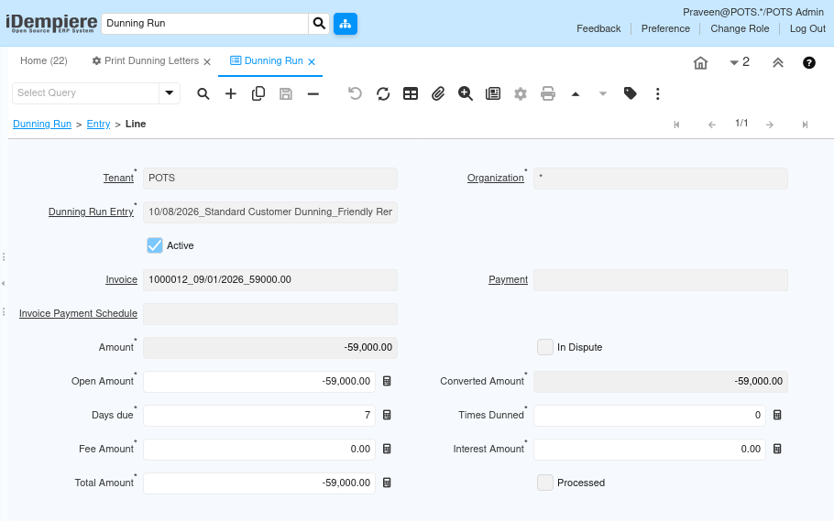This screenshot has height=521, width=834.
Task: Switch to the Home (22) tab
Action: tap(44, 61)
